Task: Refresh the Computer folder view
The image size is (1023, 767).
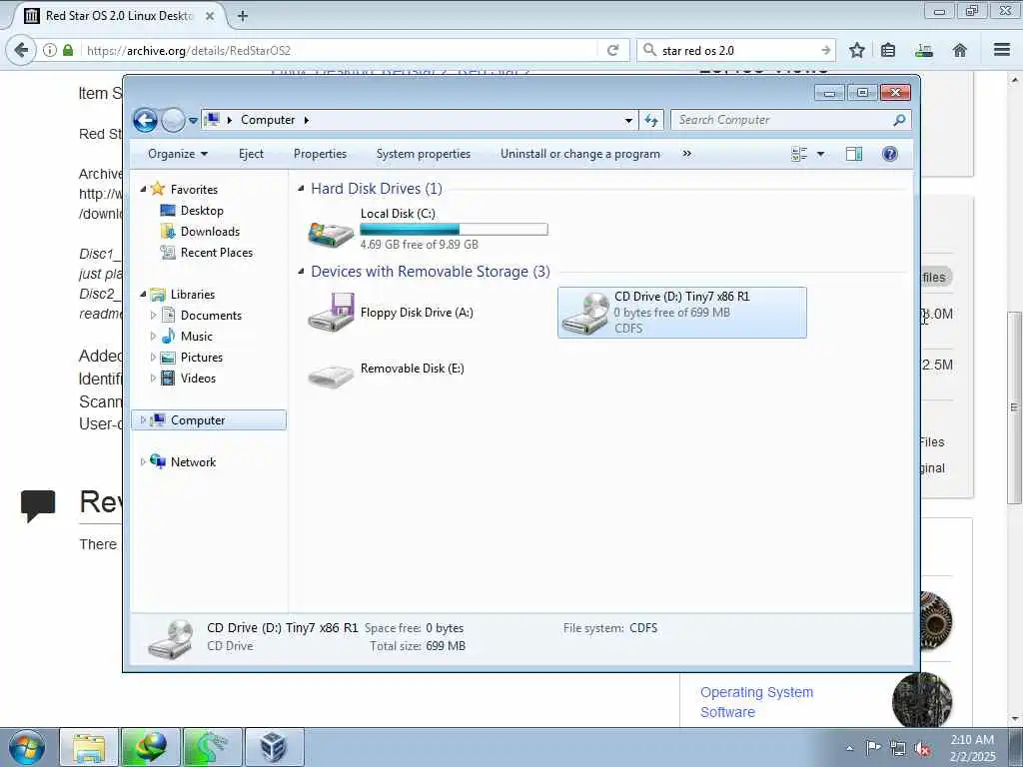Action: click(651, 120)
